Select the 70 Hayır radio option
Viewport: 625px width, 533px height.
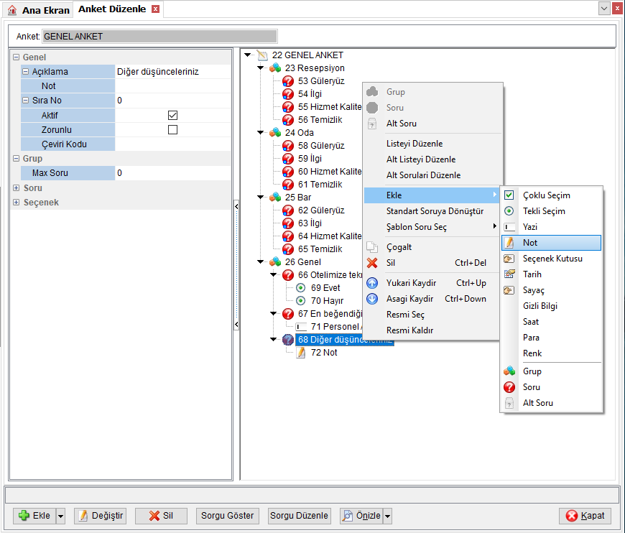click(x=301, y=300)
